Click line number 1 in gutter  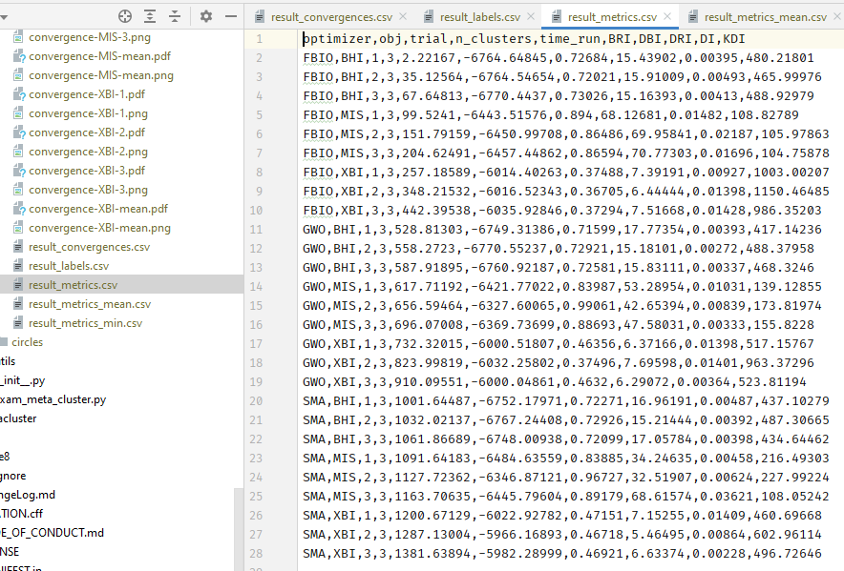260,39
